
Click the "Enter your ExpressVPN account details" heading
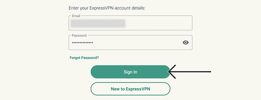pos(107,8)
